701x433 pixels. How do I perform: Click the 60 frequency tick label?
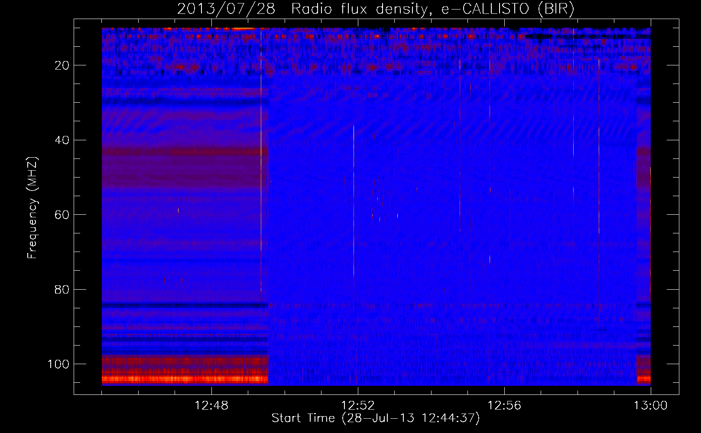[62, 215]
